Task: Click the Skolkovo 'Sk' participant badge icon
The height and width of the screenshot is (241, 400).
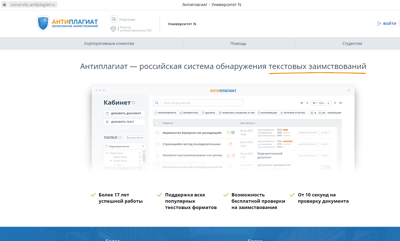Action: click(x=114, y=19)
